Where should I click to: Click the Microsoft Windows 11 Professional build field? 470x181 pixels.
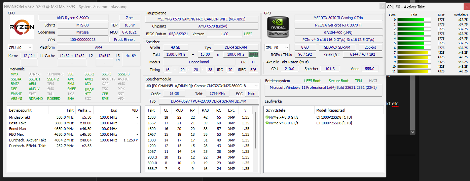click(323, 90)
